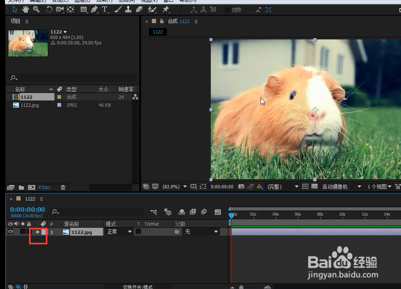Toggle the transparency grid button
Screen dimensions: 401x289
pyautogui.click(x=315, y=186)
